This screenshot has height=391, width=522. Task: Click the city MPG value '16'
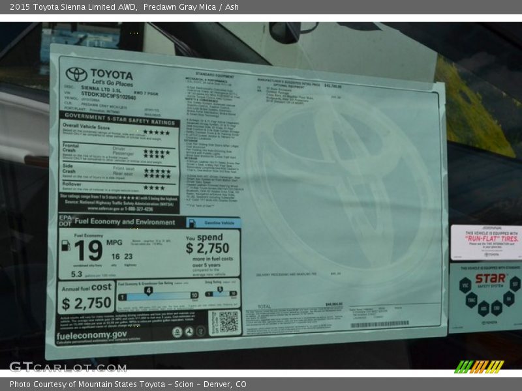115,256
